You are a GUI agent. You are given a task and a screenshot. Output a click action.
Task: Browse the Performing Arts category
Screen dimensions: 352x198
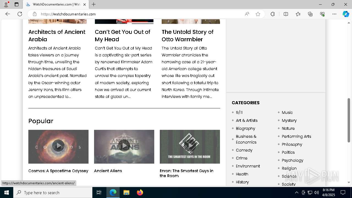(x=296, y=136)
